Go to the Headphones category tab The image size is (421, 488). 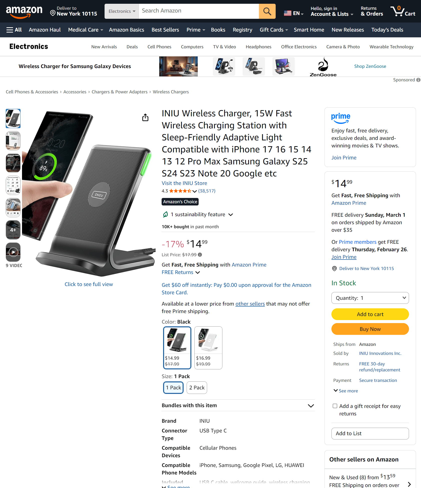(258, 47)
